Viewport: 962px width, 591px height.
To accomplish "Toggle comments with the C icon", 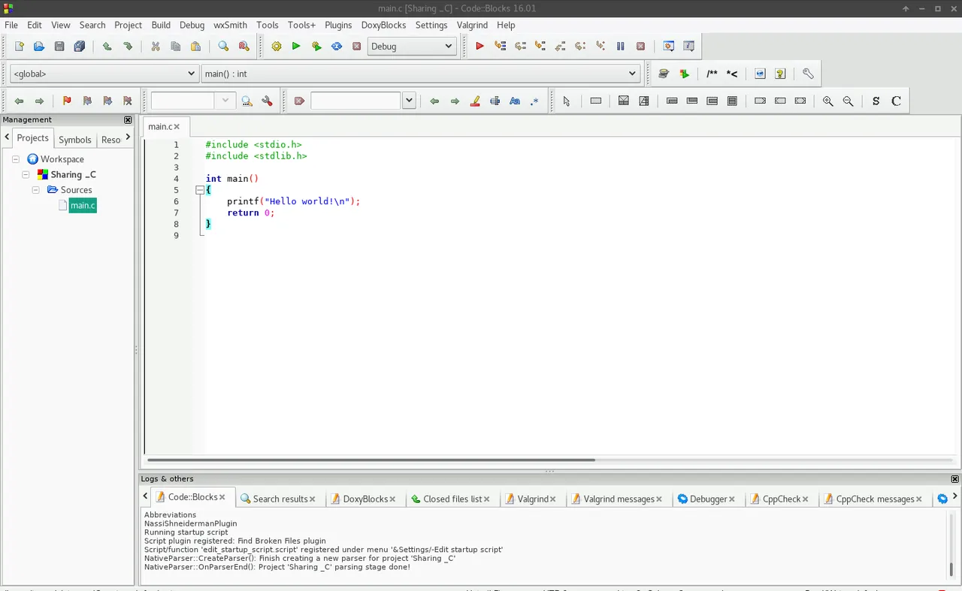I will point(897,101).
